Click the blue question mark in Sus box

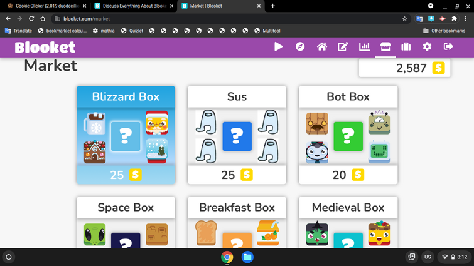(x=237, y=136)
